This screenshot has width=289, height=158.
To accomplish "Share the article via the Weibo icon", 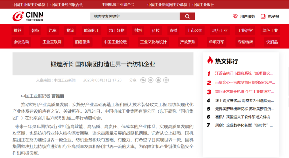I will pos(151,80).
